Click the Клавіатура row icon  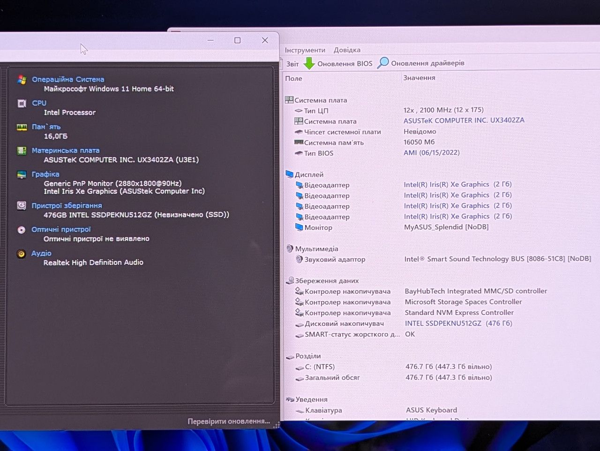click(x=300, y=411)
